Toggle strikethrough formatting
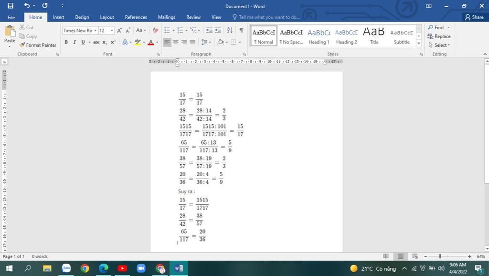The height and width of the screenshot is (276, 489). click(x=96, y=42)
